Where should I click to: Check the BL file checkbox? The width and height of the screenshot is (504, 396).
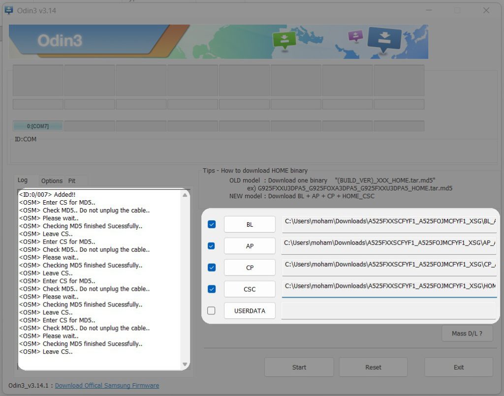click(212, 224)
